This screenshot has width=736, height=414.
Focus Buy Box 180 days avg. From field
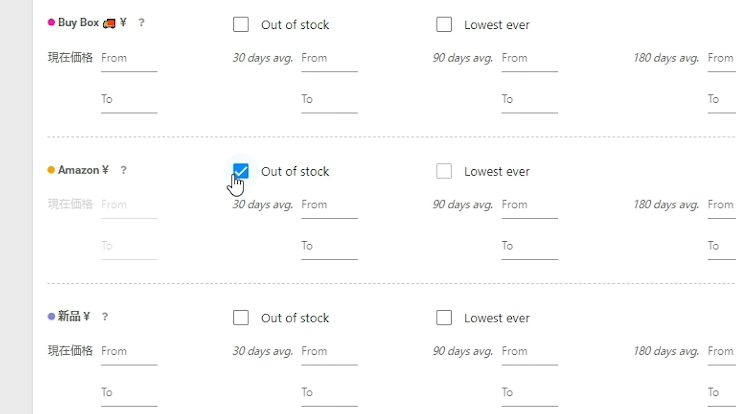pyautogui.click(x=721, y=58)
